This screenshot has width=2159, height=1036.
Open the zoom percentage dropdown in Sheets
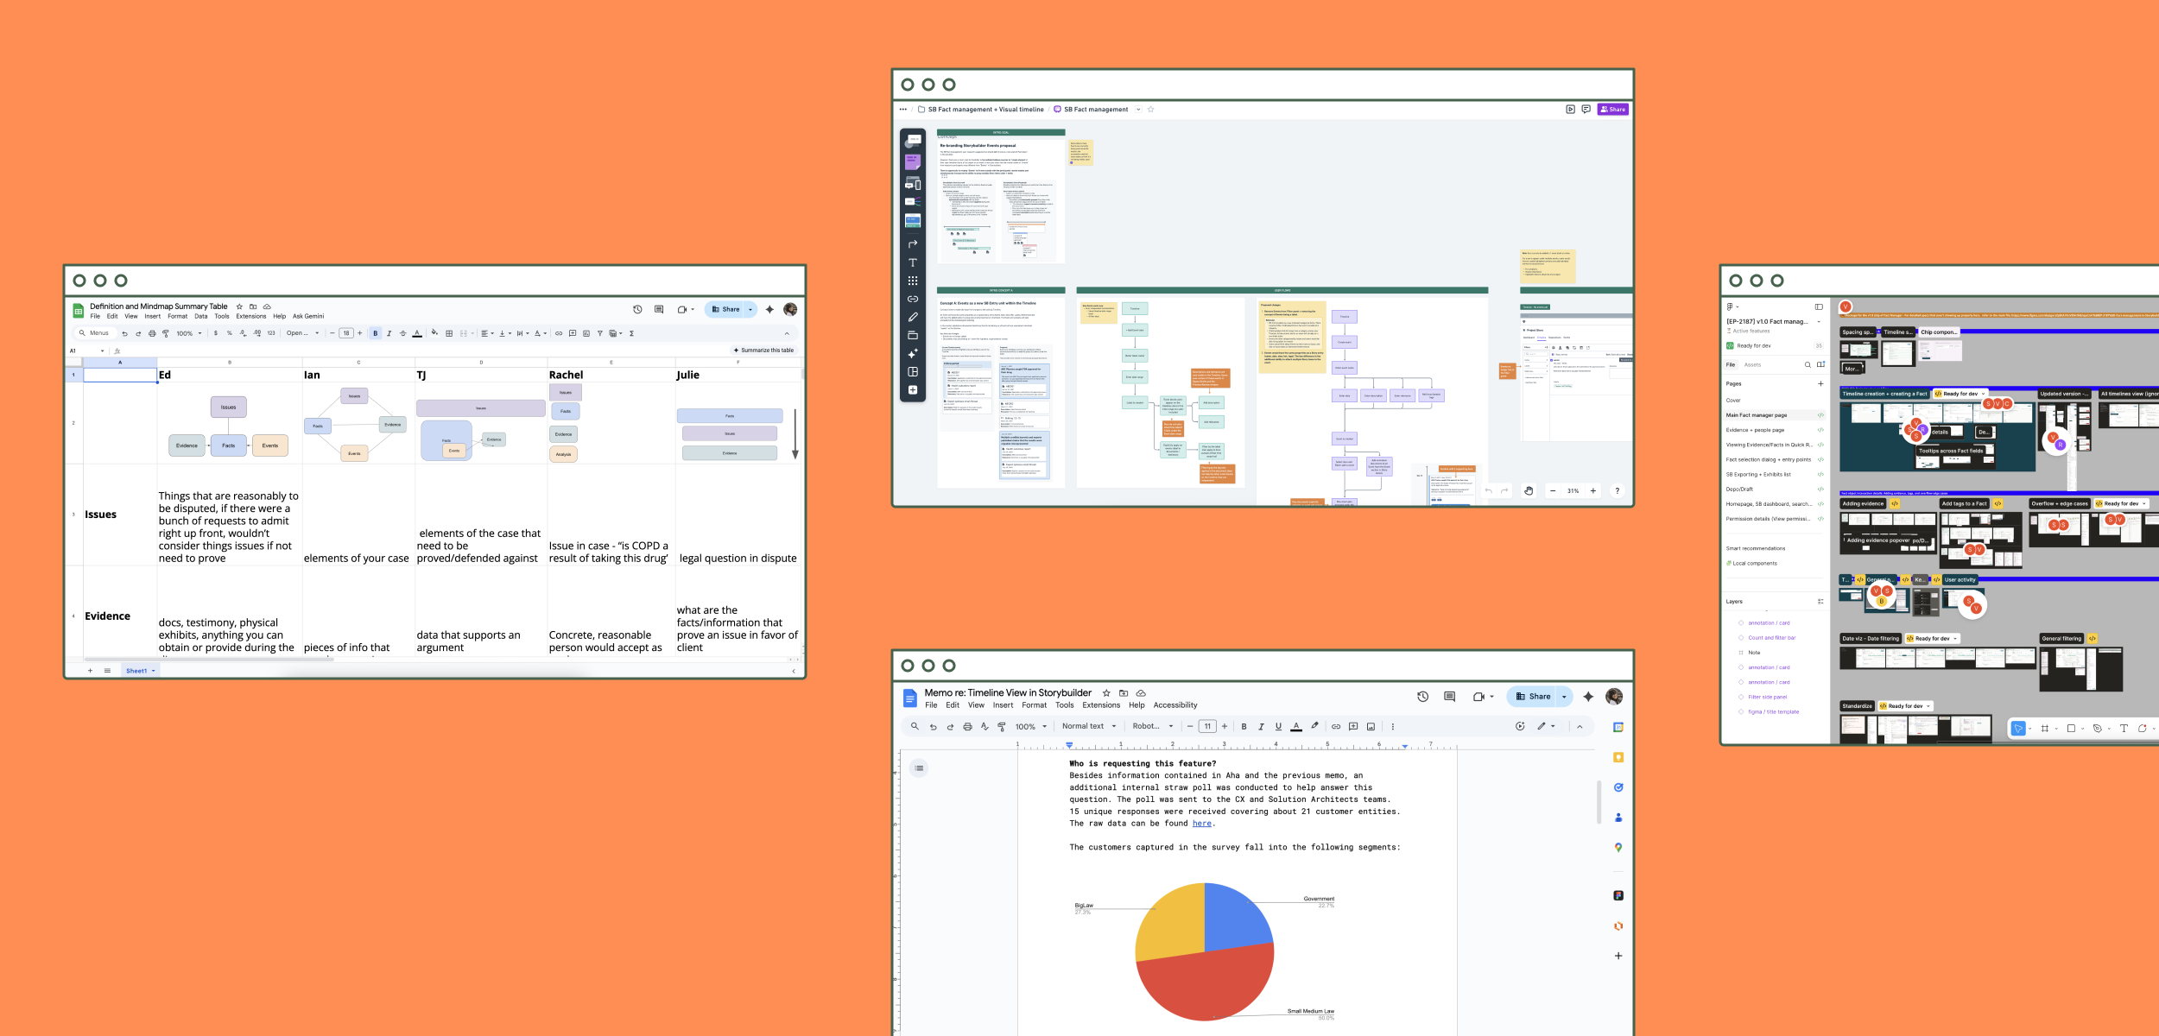click(x=188, y=333)
